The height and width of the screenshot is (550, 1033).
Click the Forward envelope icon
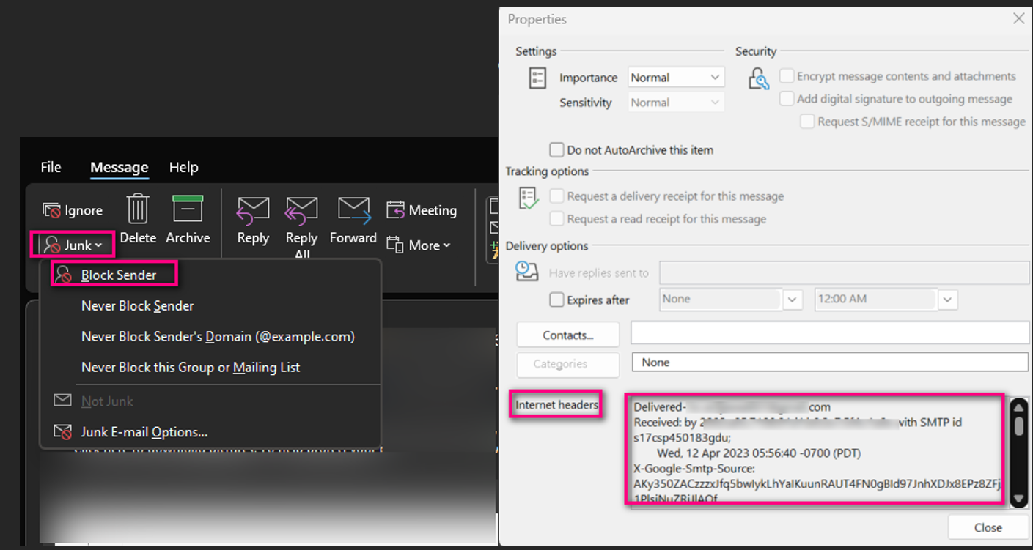point(353,210)
